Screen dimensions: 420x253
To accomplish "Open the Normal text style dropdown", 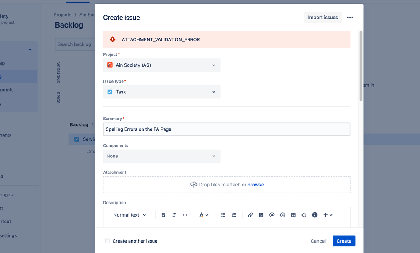I will (x=129, y=215).
